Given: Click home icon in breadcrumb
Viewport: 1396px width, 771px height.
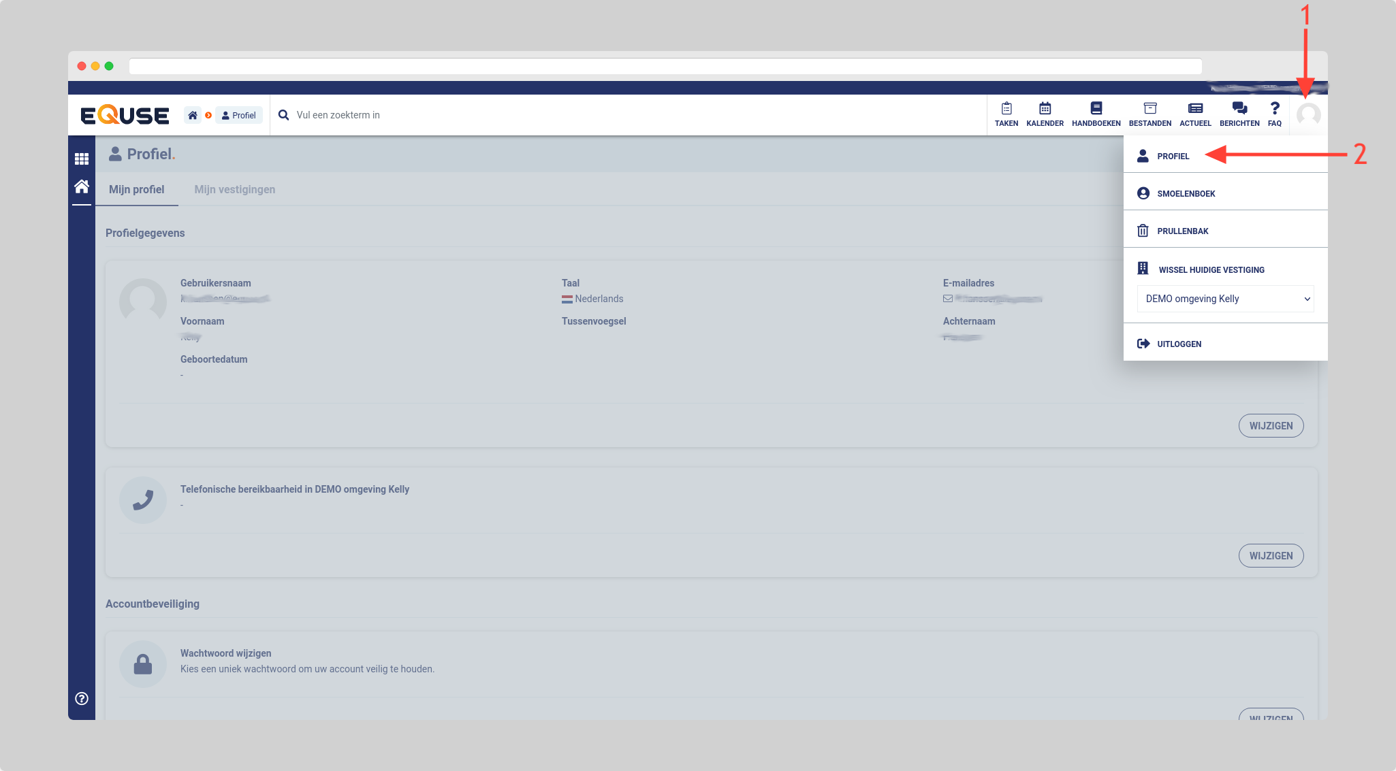Looking at the screenshot, I should click(193, 115).
